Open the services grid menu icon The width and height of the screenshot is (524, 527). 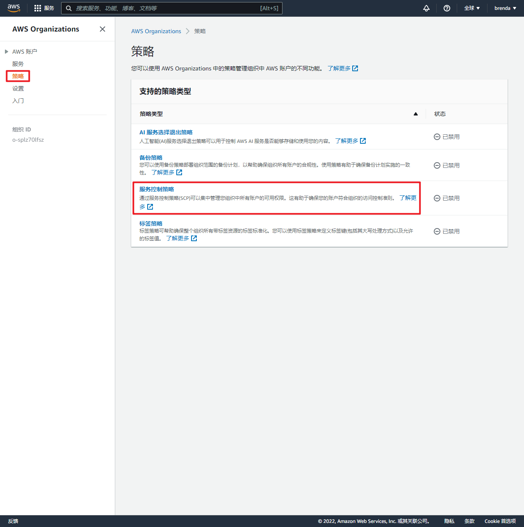pos(38,8)
